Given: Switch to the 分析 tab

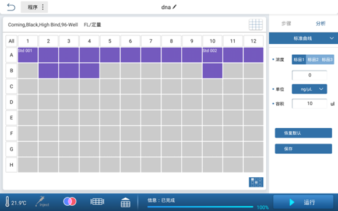Looking at the screenshot, I should (321, 23).
